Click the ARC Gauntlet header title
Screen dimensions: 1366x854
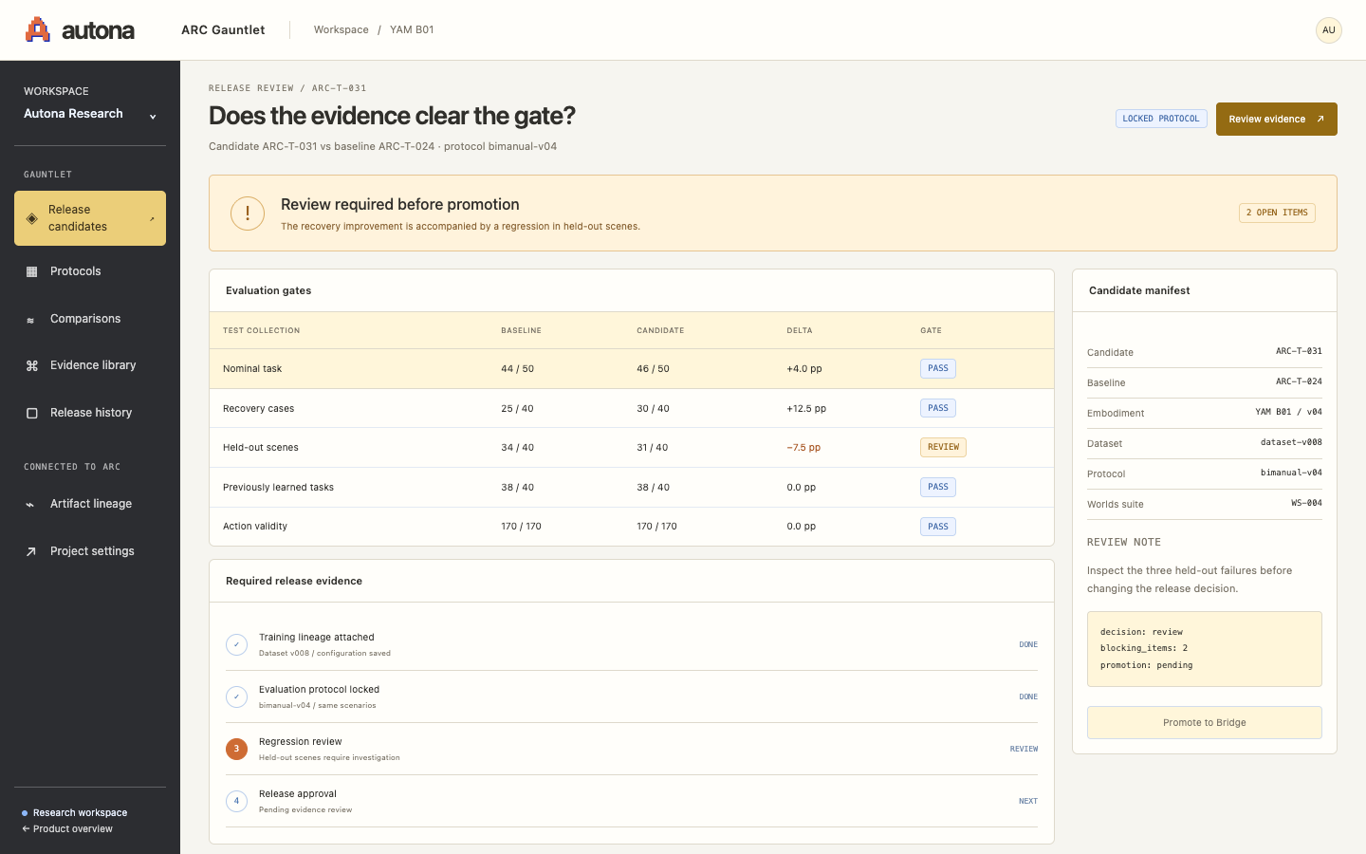tap(223, 30)
